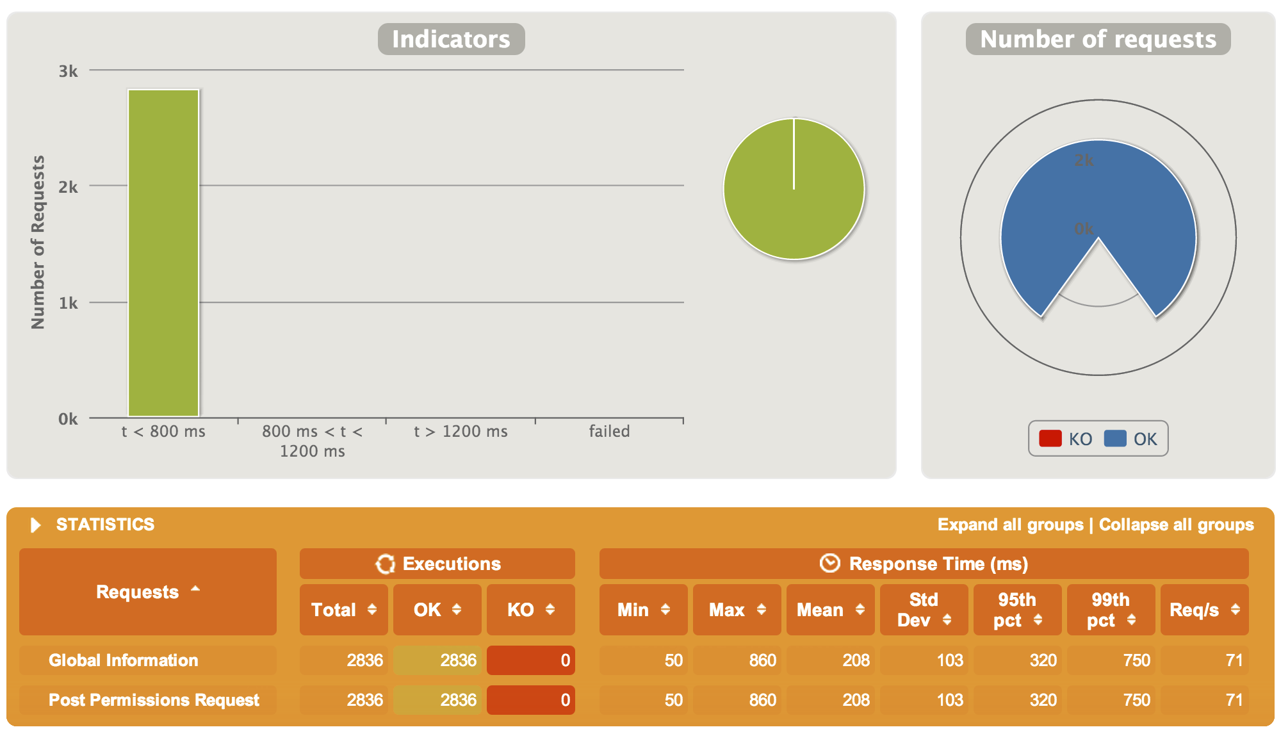Click sort arrows on OK column
1281x734 pixels.
pos(457,609)
